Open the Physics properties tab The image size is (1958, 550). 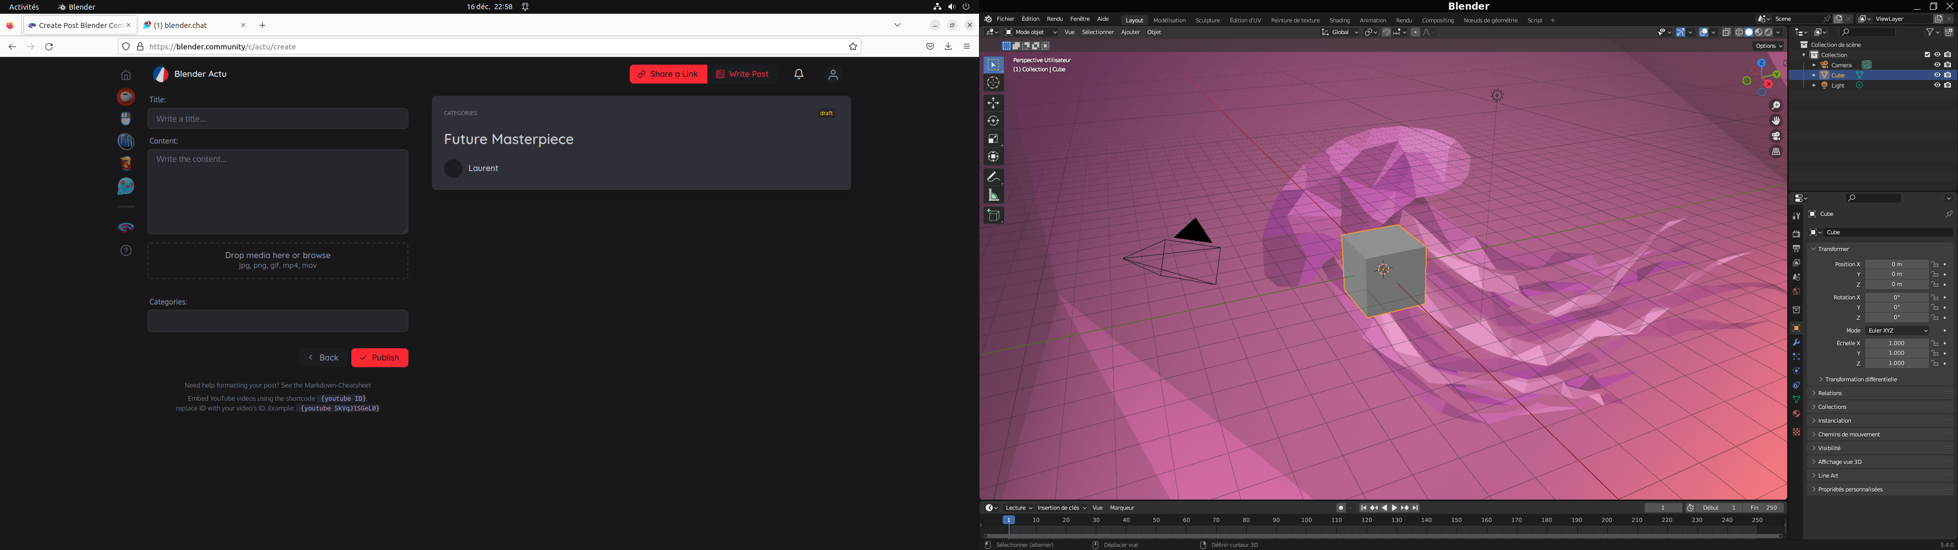point(1796,371)
